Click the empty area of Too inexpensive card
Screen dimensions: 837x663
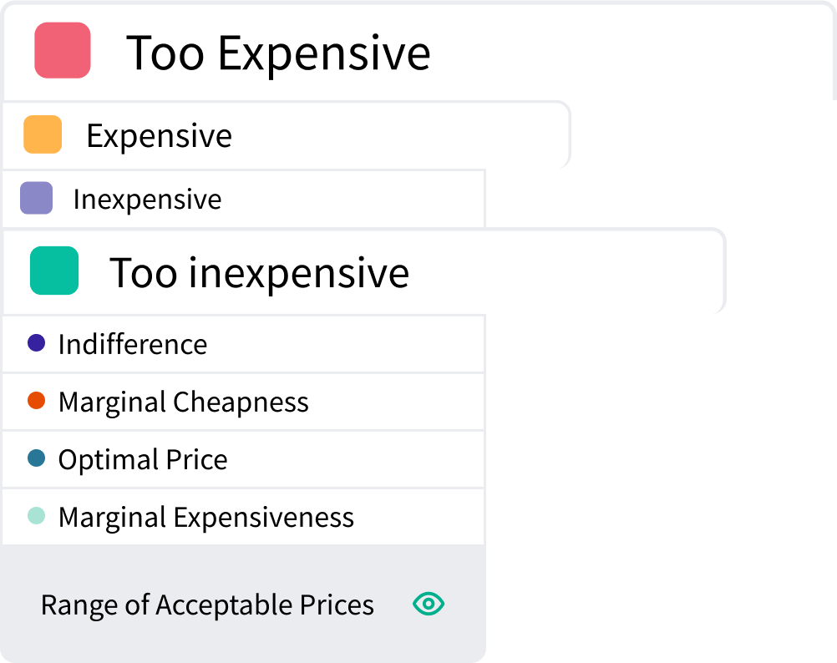[x=566, y=271]
